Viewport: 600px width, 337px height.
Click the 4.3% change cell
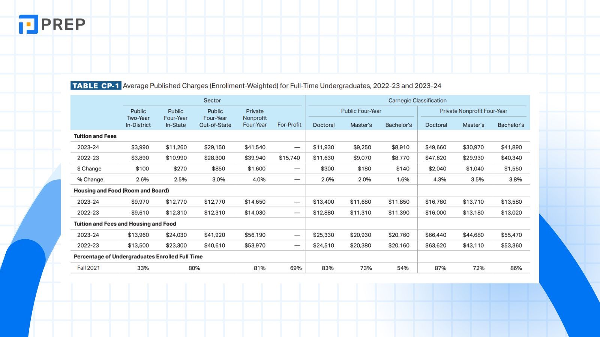[x=440, y=179]
